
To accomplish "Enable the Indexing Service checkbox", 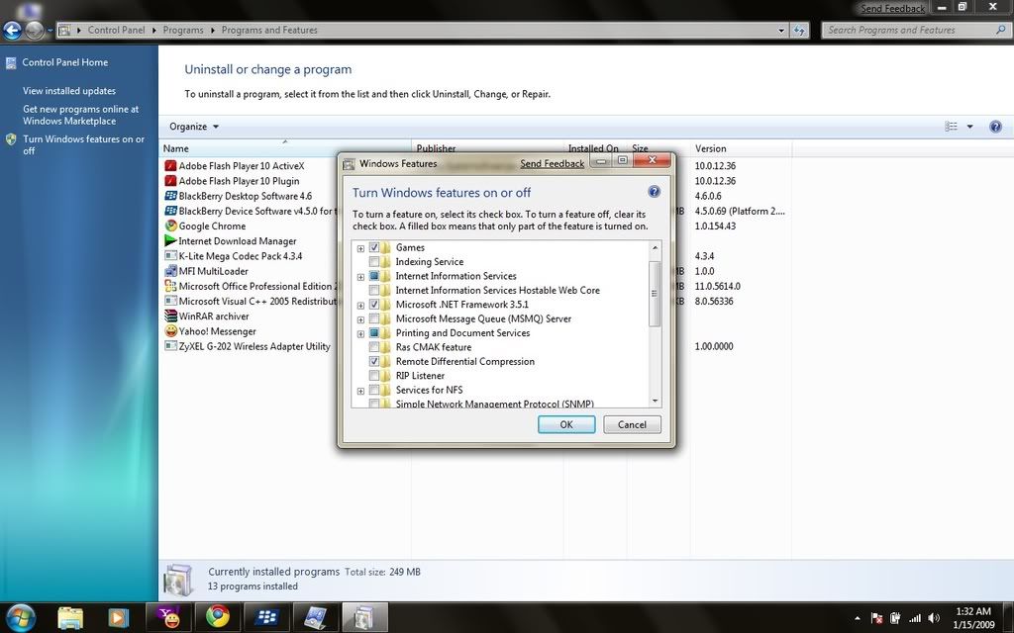I will point(374,262).
